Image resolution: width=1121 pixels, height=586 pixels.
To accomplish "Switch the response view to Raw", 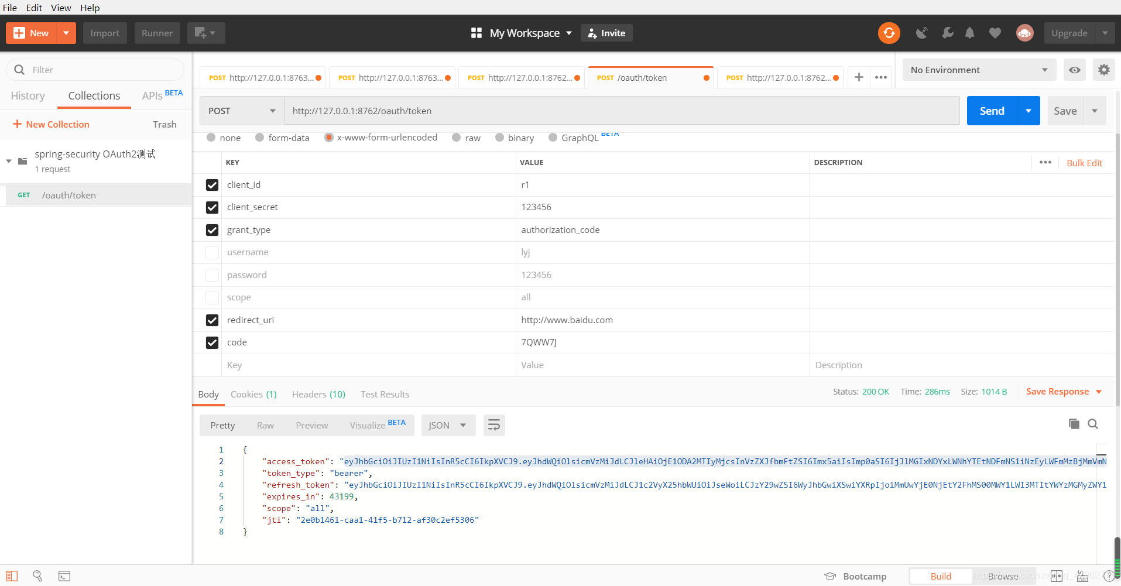I will 265,425.
